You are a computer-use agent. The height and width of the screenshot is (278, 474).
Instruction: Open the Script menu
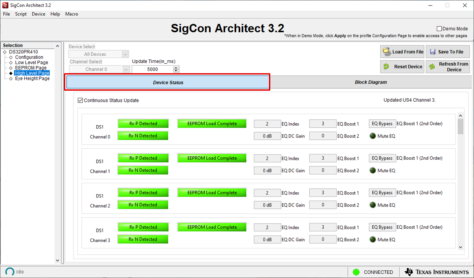(21, 14)
